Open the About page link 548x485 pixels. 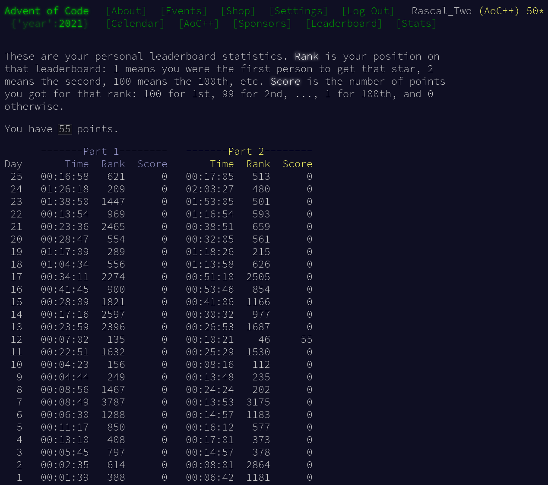pos(126,11)
